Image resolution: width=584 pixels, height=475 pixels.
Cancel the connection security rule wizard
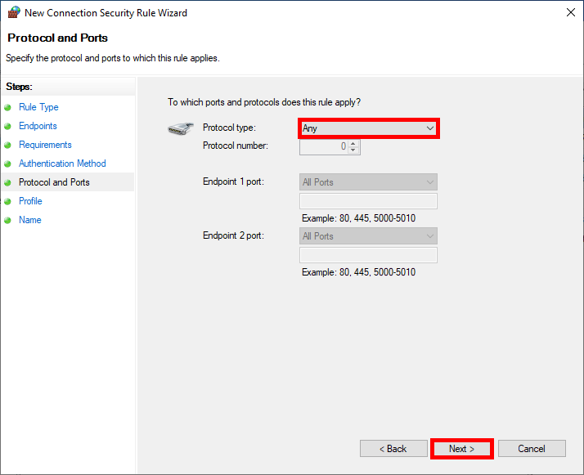(532, 449)
